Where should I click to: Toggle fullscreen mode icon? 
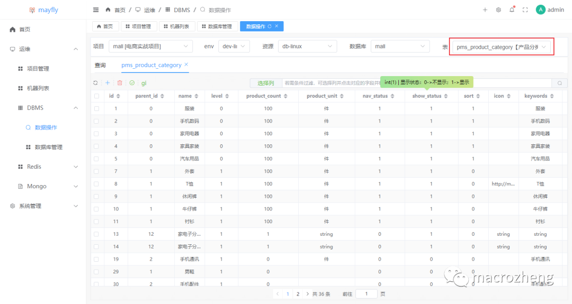pos(525,10)
